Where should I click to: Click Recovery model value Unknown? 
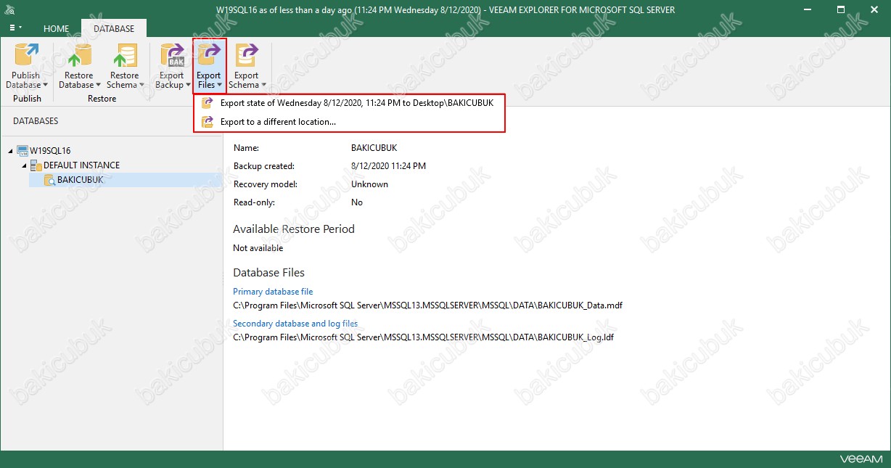369,184
